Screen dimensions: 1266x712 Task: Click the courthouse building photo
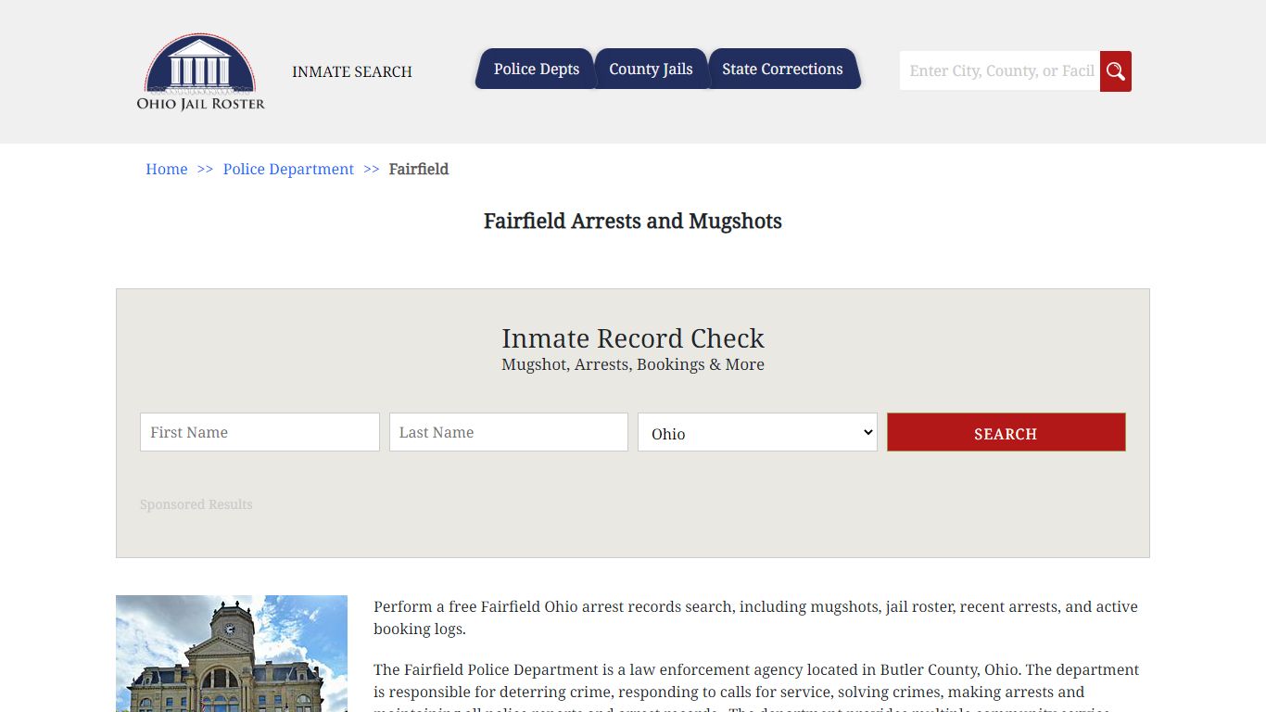point(232,654)
